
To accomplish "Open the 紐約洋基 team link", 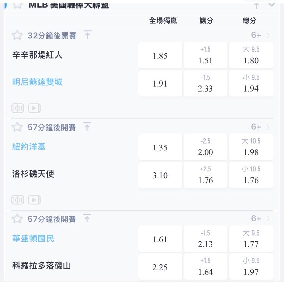I will (x=29, y=147).
